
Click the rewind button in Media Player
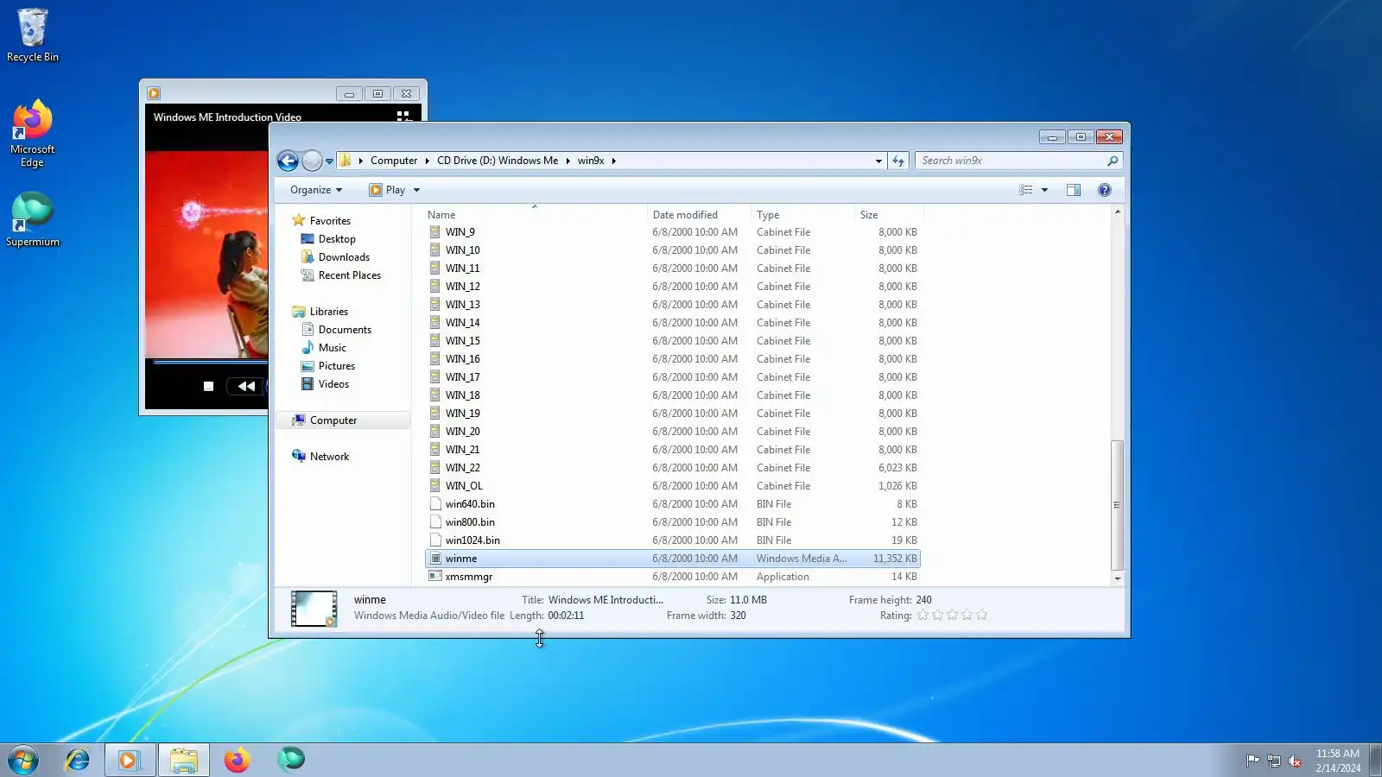click(x=246, y=387)
